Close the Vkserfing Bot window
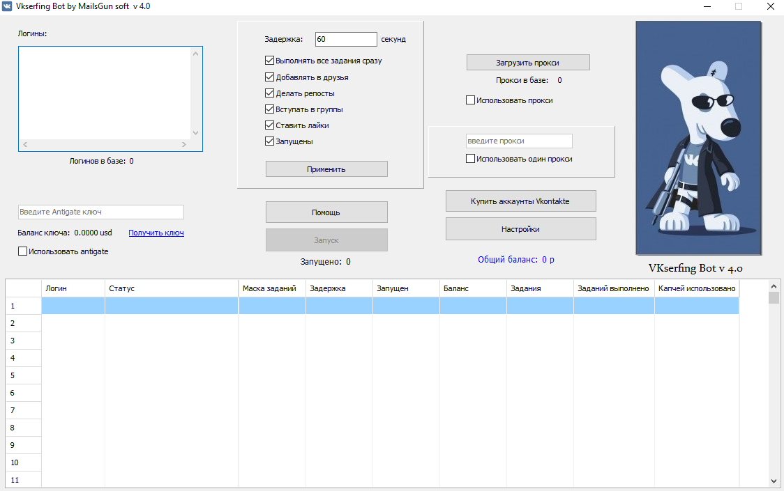The width and height of the screenshot is (784, 491). (x=771, y=6)
